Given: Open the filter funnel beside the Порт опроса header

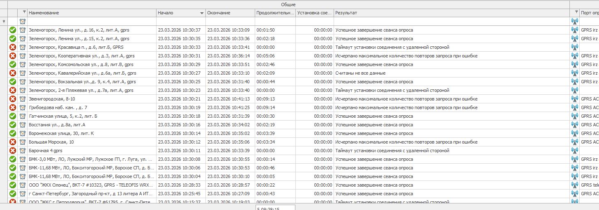Looking at the screenshot, I should coord(576,12).
